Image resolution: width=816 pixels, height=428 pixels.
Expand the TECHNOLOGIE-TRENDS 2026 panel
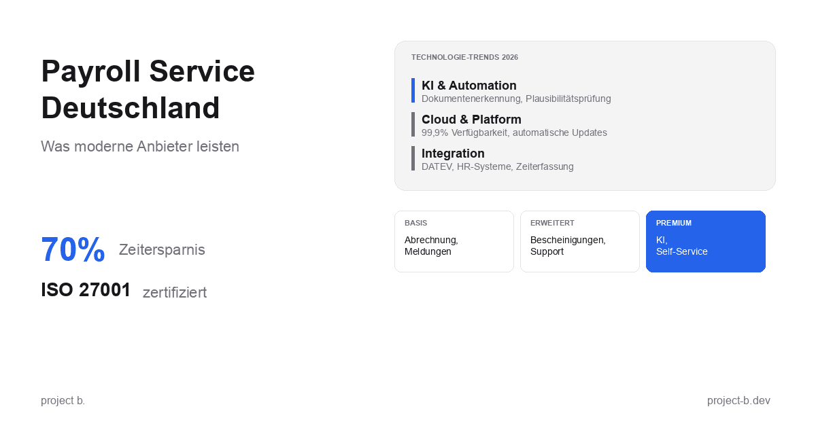click(x=585, y=115)
